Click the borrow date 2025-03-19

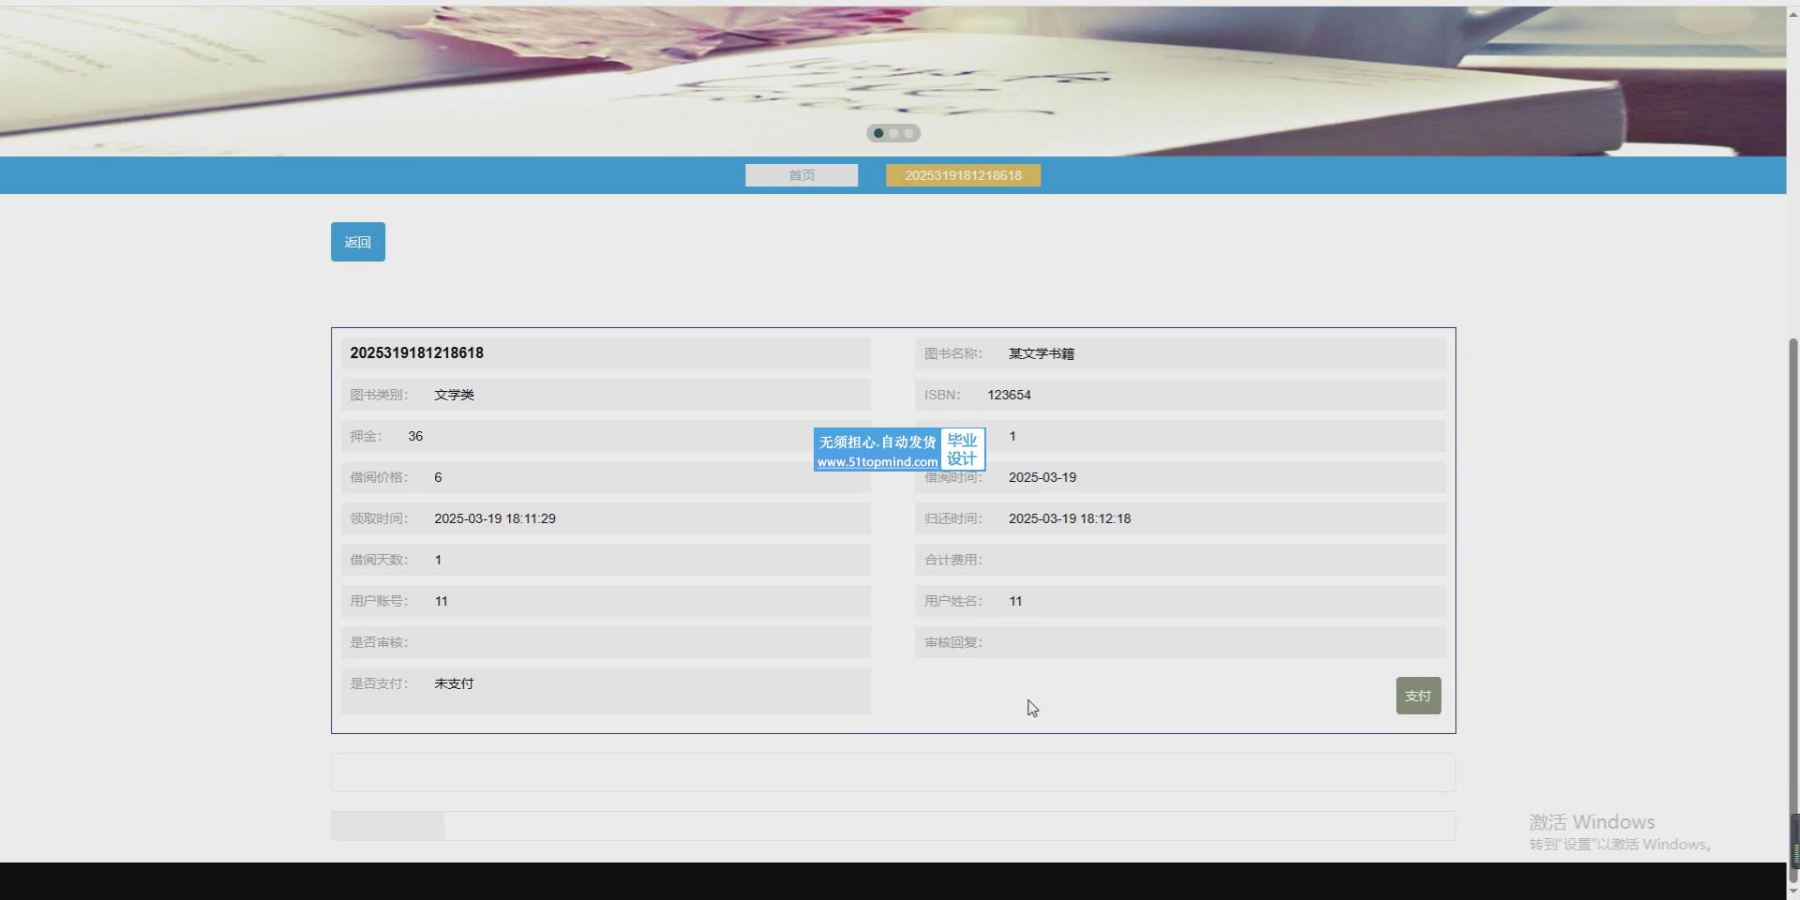tap(1042, 477)
